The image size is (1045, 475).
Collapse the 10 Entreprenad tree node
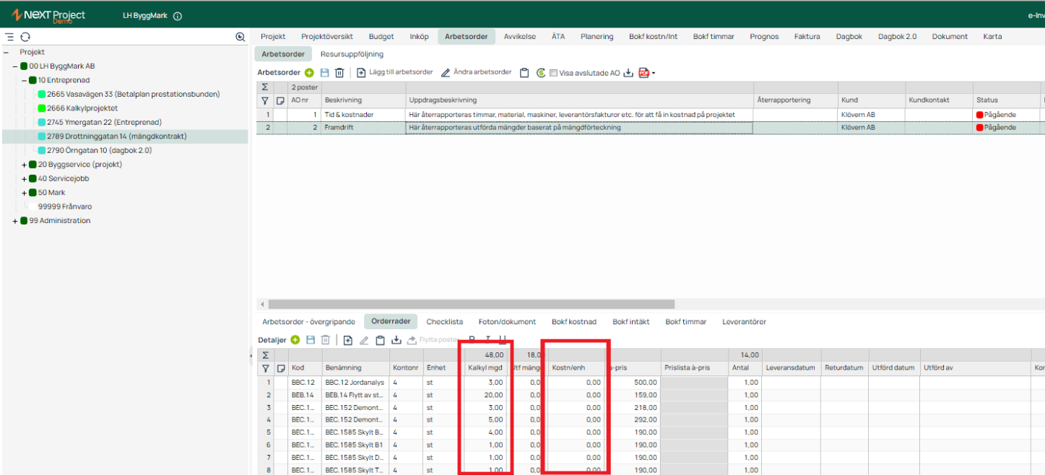24,80
